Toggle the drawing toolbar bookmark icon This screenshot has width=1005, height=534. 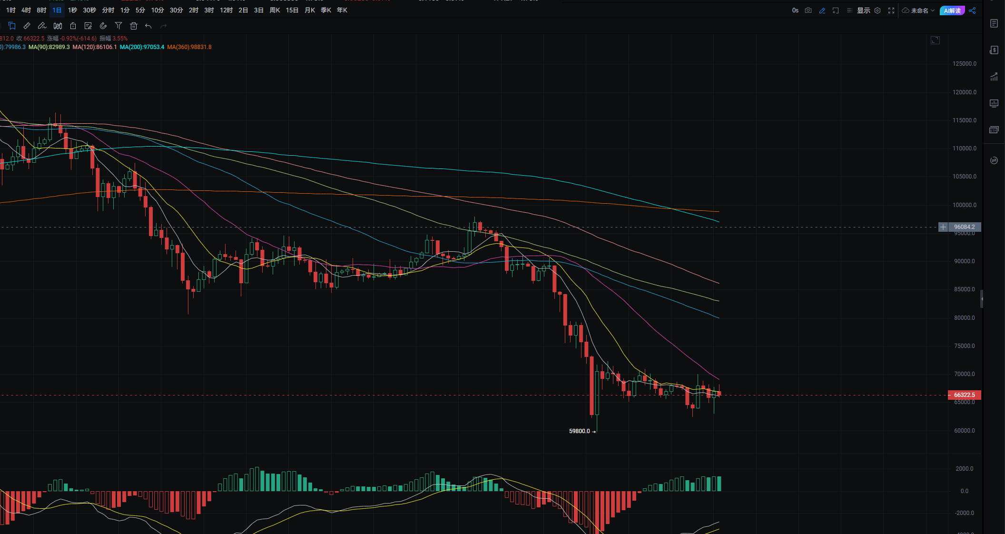(12, 26)
